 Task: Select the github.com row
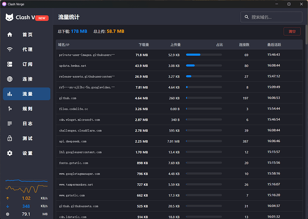[179, 98]
